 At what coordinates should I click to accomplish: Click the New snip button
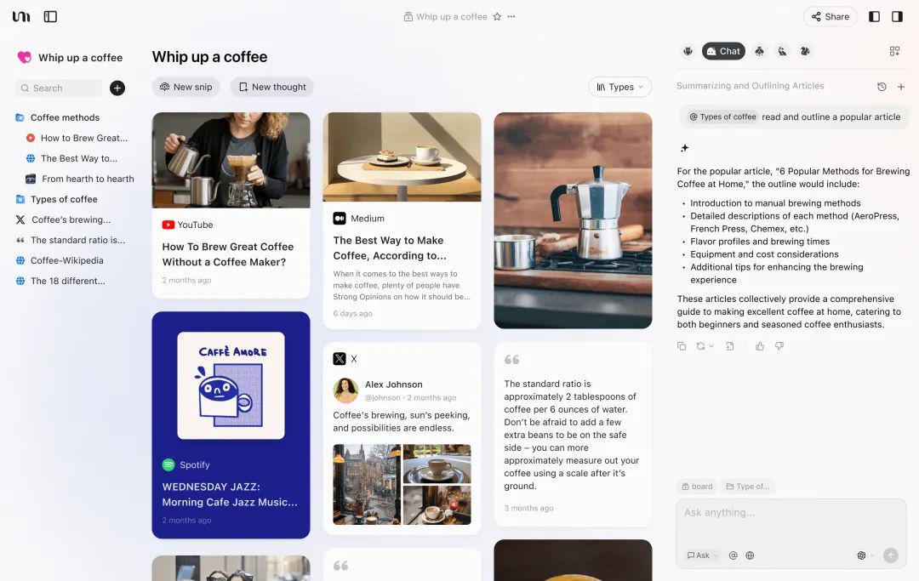(x=186, y=87)
